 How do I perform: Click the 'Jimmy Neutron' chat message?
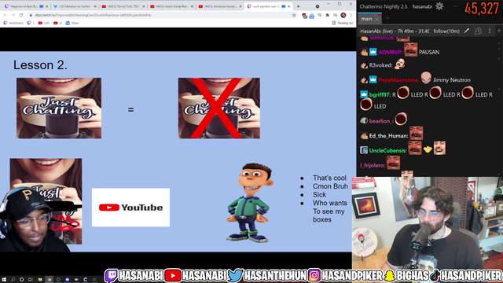(452, 80)
